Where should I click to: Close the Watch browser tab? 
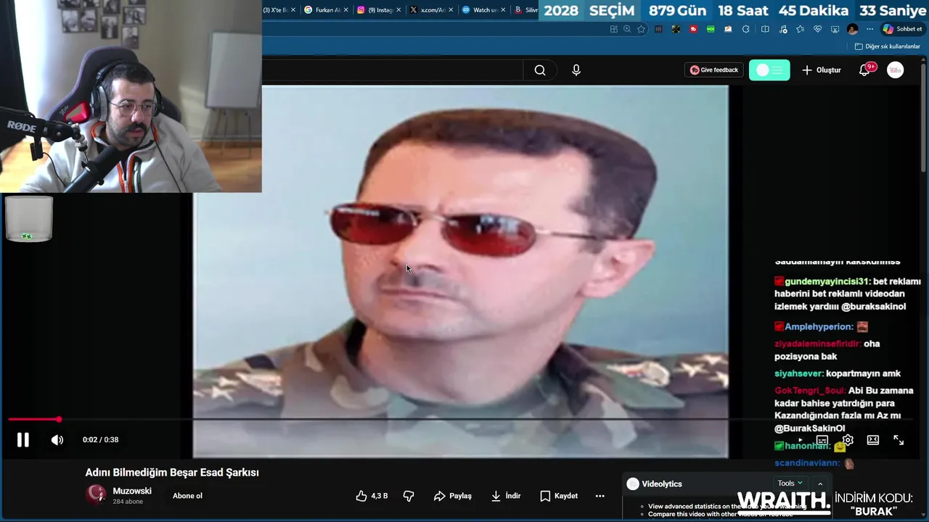504,10
